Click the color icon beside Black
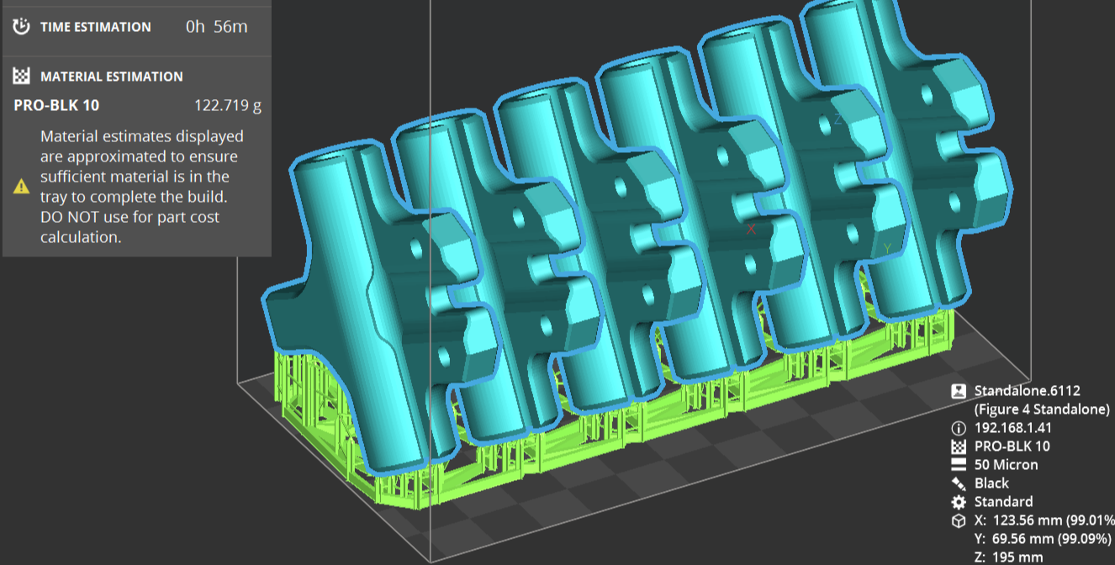This screenshot has height=565, width=1115. tap(958, 483)
